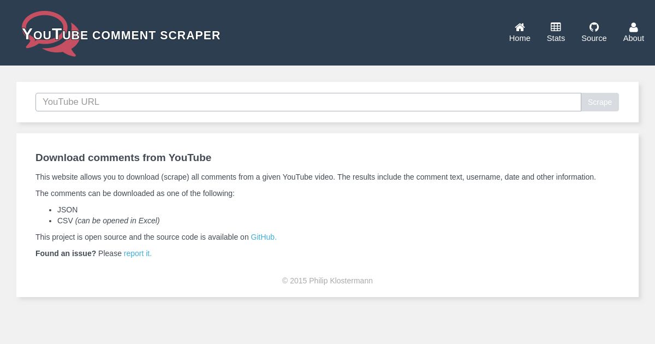The image size is (655, 344).
Task: Click the Source GitHub icon
Action: click(594, 27)
